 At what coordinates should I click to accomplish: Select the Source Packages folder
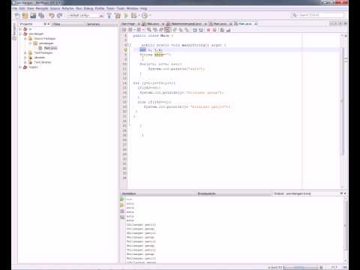(x=45, y=38)
